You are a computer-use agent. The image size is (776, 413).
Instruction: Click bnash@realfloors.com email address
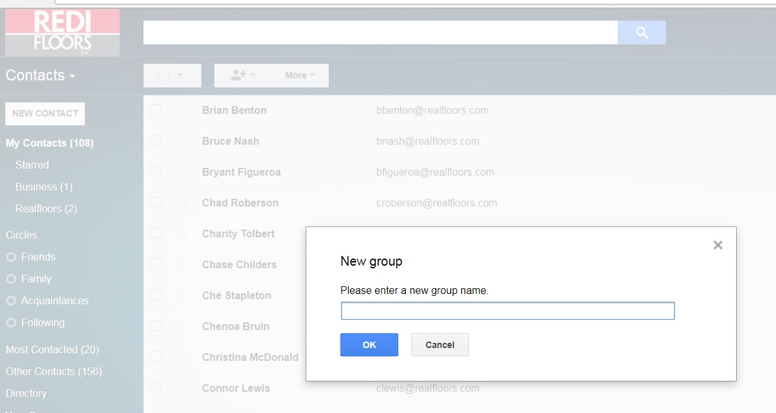428,141
